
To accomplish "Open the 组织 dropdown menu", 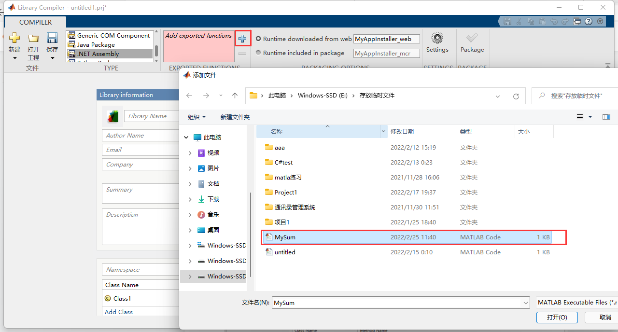I will click(x=197, y=117).
